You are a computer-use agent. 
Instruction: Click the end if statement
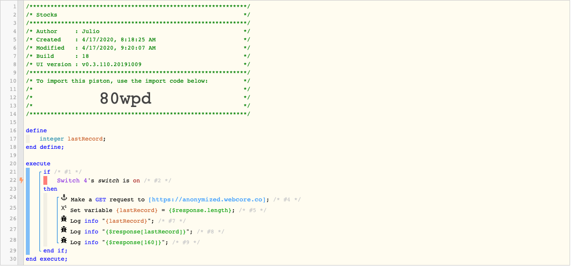pos(55,250)
